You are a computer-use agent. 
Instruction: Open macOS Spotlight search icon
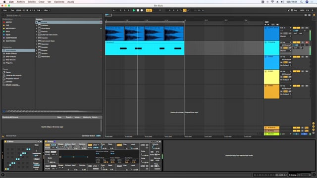pos(301,2)
